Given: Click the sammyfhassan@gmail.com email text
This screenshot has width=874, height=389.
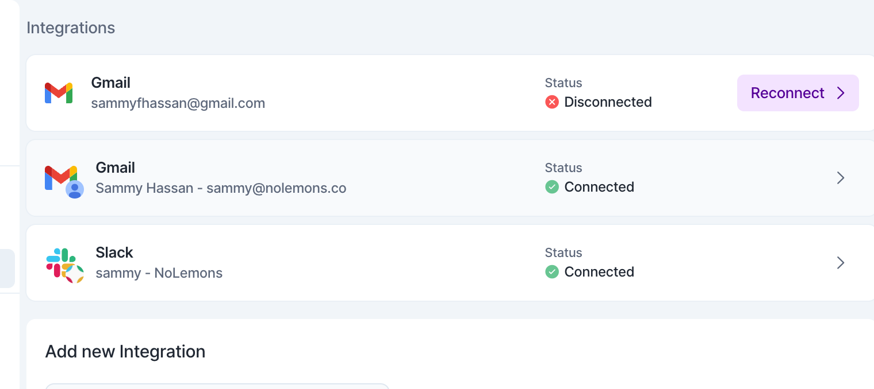Looking at the screenshot, I should [178, 103].
